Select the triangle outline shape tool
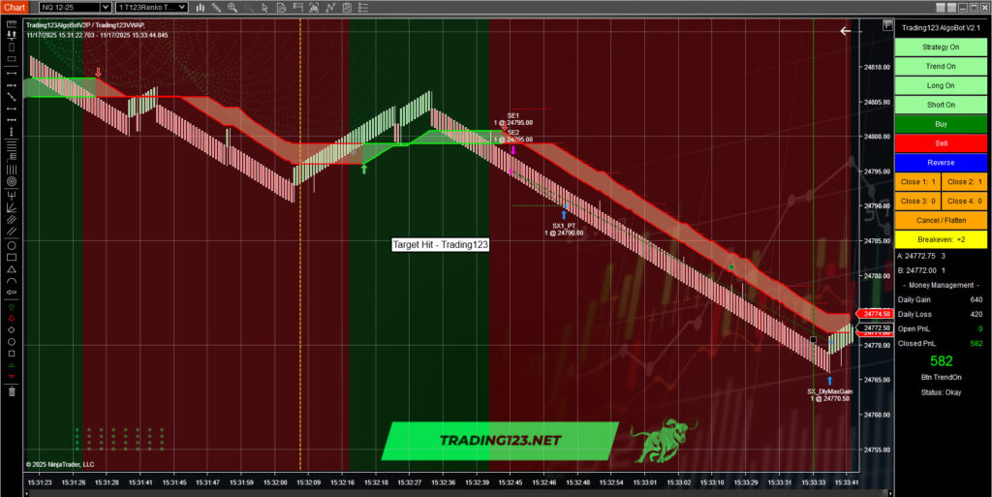The image size is (992, 497). (x=12, y=269)
